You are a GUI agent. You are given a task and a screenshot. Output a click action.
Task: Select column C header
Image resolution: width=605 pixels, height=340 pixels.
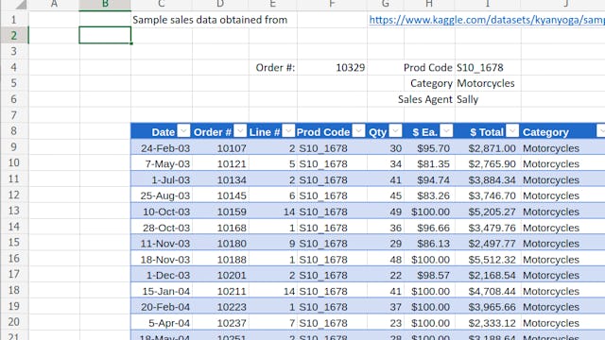[x=162, y=5]
